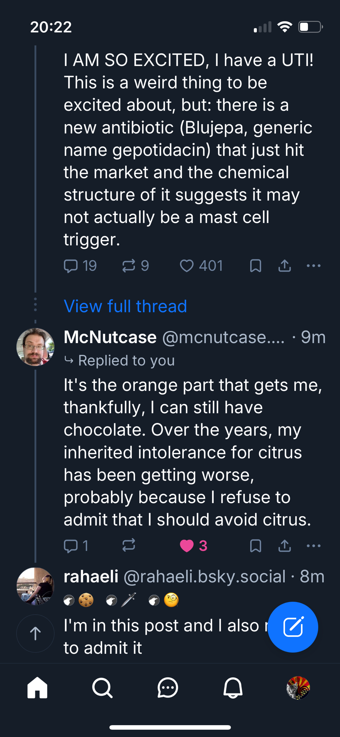Viewport: 340px width, 737px height.
Task: Reply to McNutcase's citrus post
Action: [71, 546]
